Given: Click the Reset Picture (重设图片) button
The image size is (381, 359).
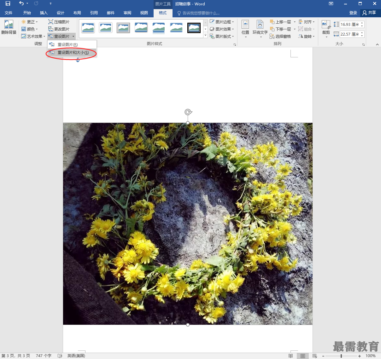Looking at the screenshot, I should 59,36.
